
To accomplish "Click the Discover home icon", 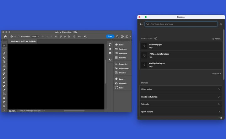I will tap(221, 24).
